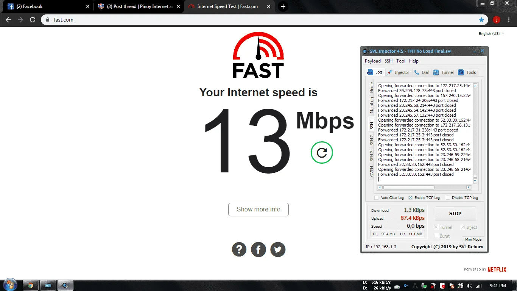This screenshot has width=517, height=291.
Task: Switch to the Tools tab
Action: 467,72
